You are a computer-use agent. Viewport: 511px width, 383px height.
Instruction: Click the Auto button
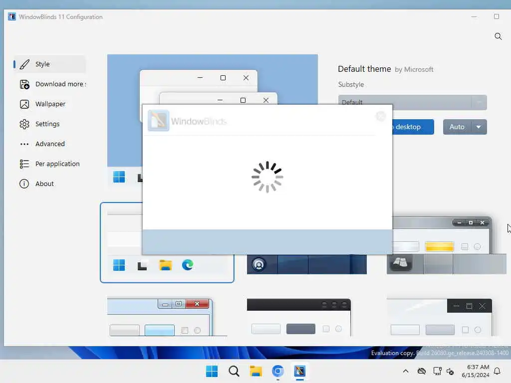tap(457, 127)
